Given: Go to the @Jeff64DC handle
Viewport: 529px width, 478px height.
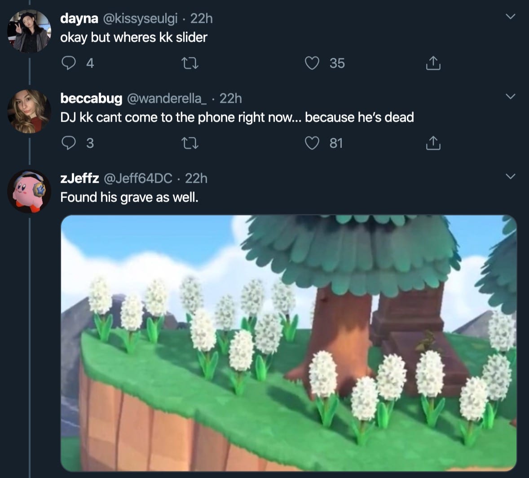Looking at the screenshot, I should [x=138, y=178].
